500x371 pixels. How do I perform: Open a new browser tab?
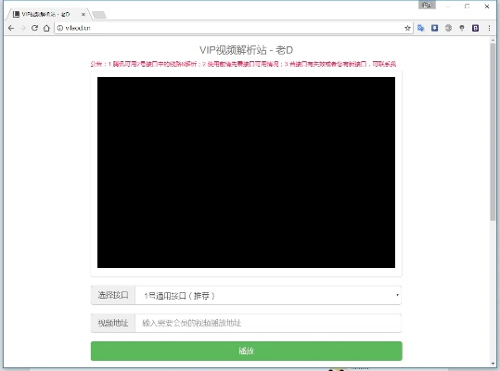(x=99, y=15)
